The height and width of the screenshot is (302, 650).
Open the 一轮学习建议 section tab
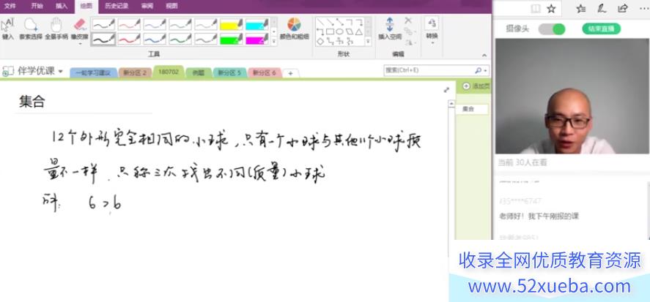(x=93, y=73)
